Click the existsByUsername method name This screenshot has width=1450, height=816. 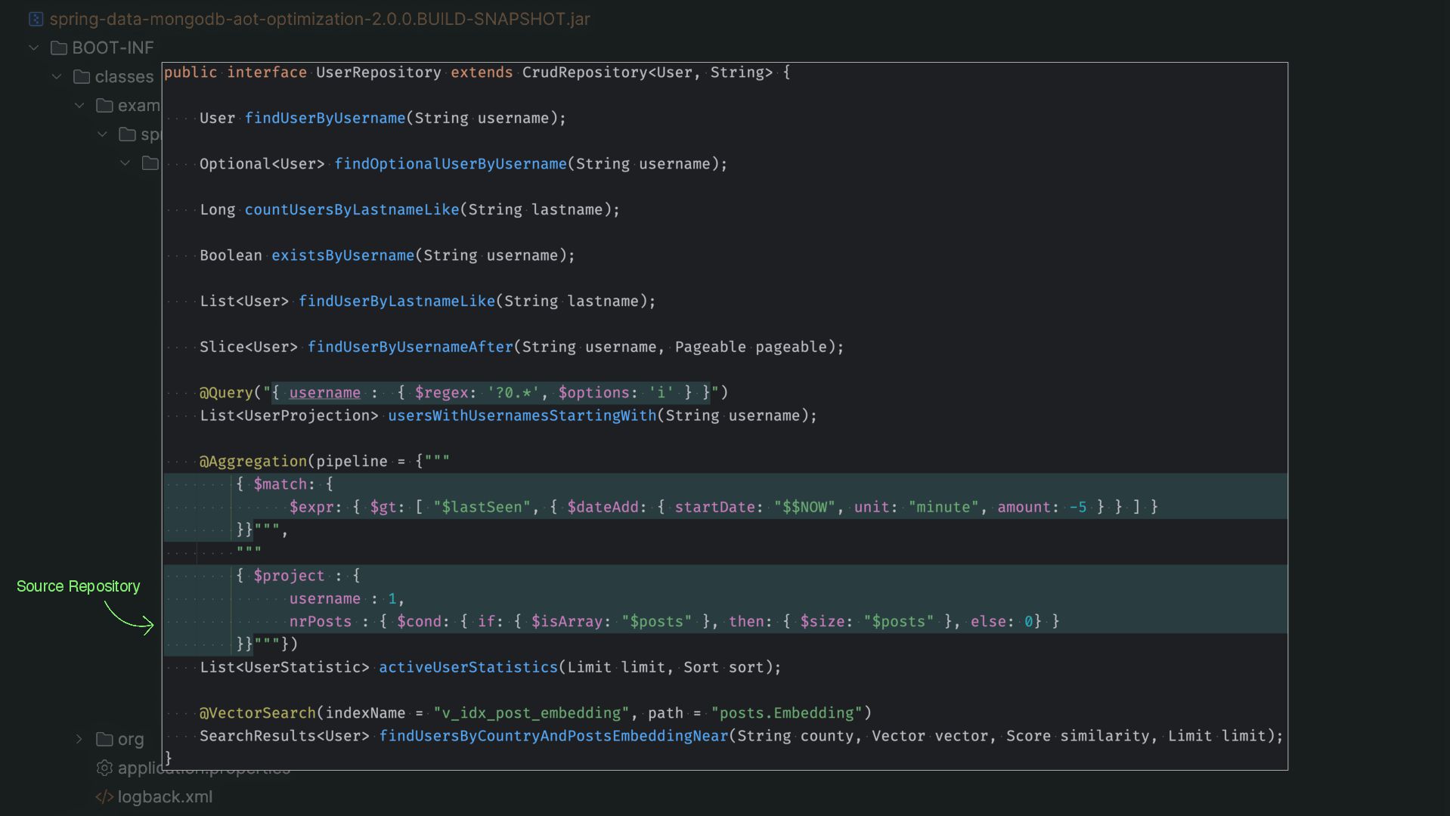tap(342, 255)
